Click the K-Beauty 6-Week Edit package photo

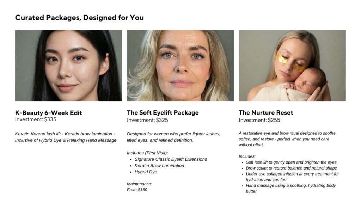tap(68, 66)
